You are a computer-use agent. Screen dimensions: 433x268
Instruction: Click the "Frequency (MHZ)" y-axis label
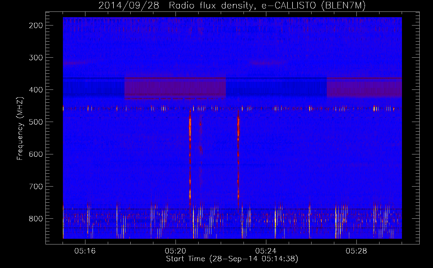tap(20, 128)
